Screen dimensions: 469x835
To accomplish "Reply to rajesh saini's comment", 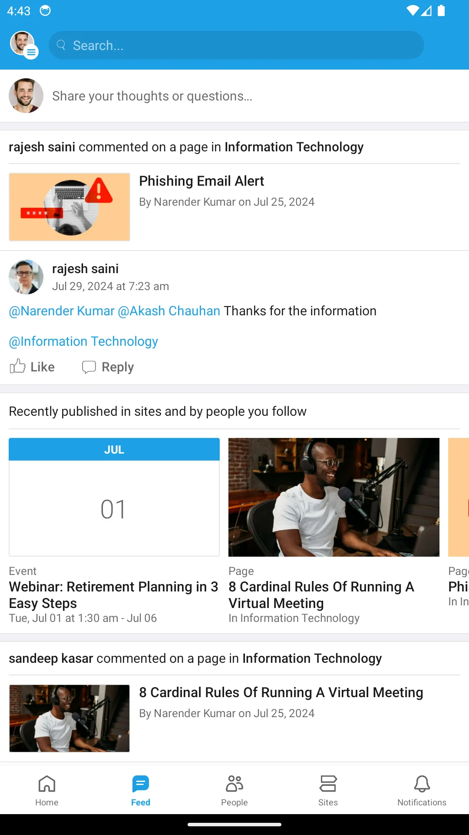I will 108,367.
